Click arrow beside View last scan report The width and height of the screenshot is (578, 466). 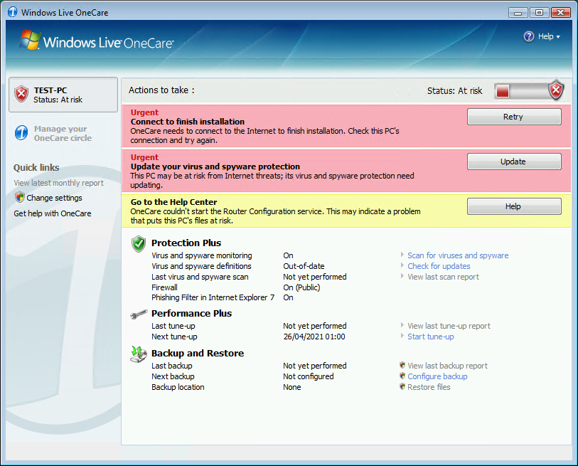(x=402, y=276)
